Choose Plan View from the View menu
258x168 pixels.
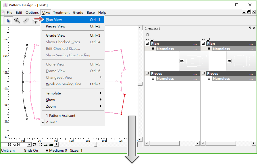[x=54, y=20]
